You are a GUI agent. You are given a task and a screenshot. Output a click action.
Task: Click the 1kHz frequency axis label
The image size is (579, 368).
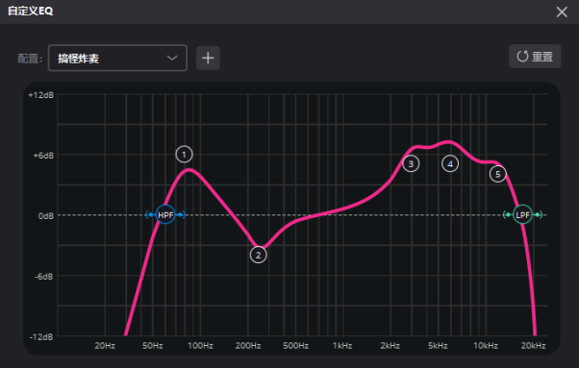pos(342,346)
